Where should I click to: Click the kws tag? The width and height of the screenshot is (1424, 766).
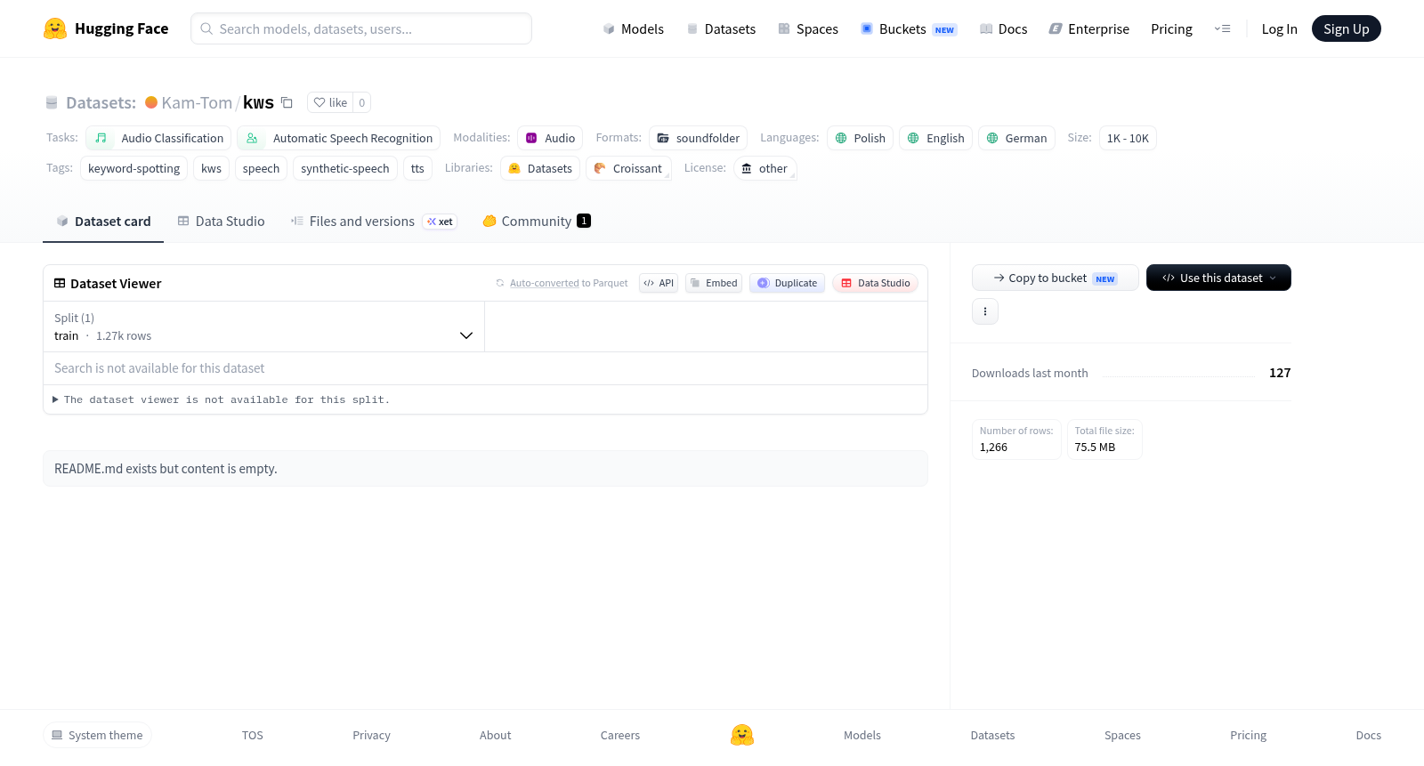211,168
